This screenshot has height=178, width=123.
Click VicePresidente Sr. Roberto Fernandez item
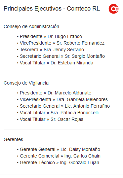pyautogui.click(x=62, y=43)
